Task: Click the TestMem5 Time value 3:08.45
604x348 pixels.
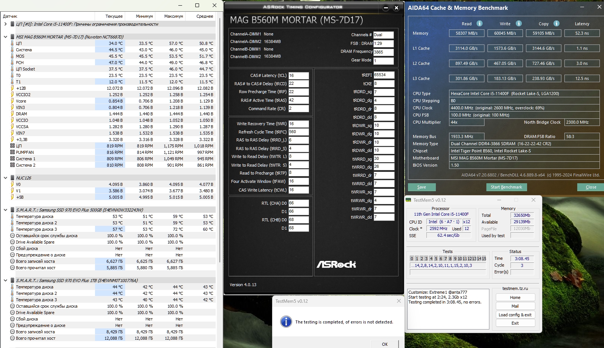Action: 522,259
